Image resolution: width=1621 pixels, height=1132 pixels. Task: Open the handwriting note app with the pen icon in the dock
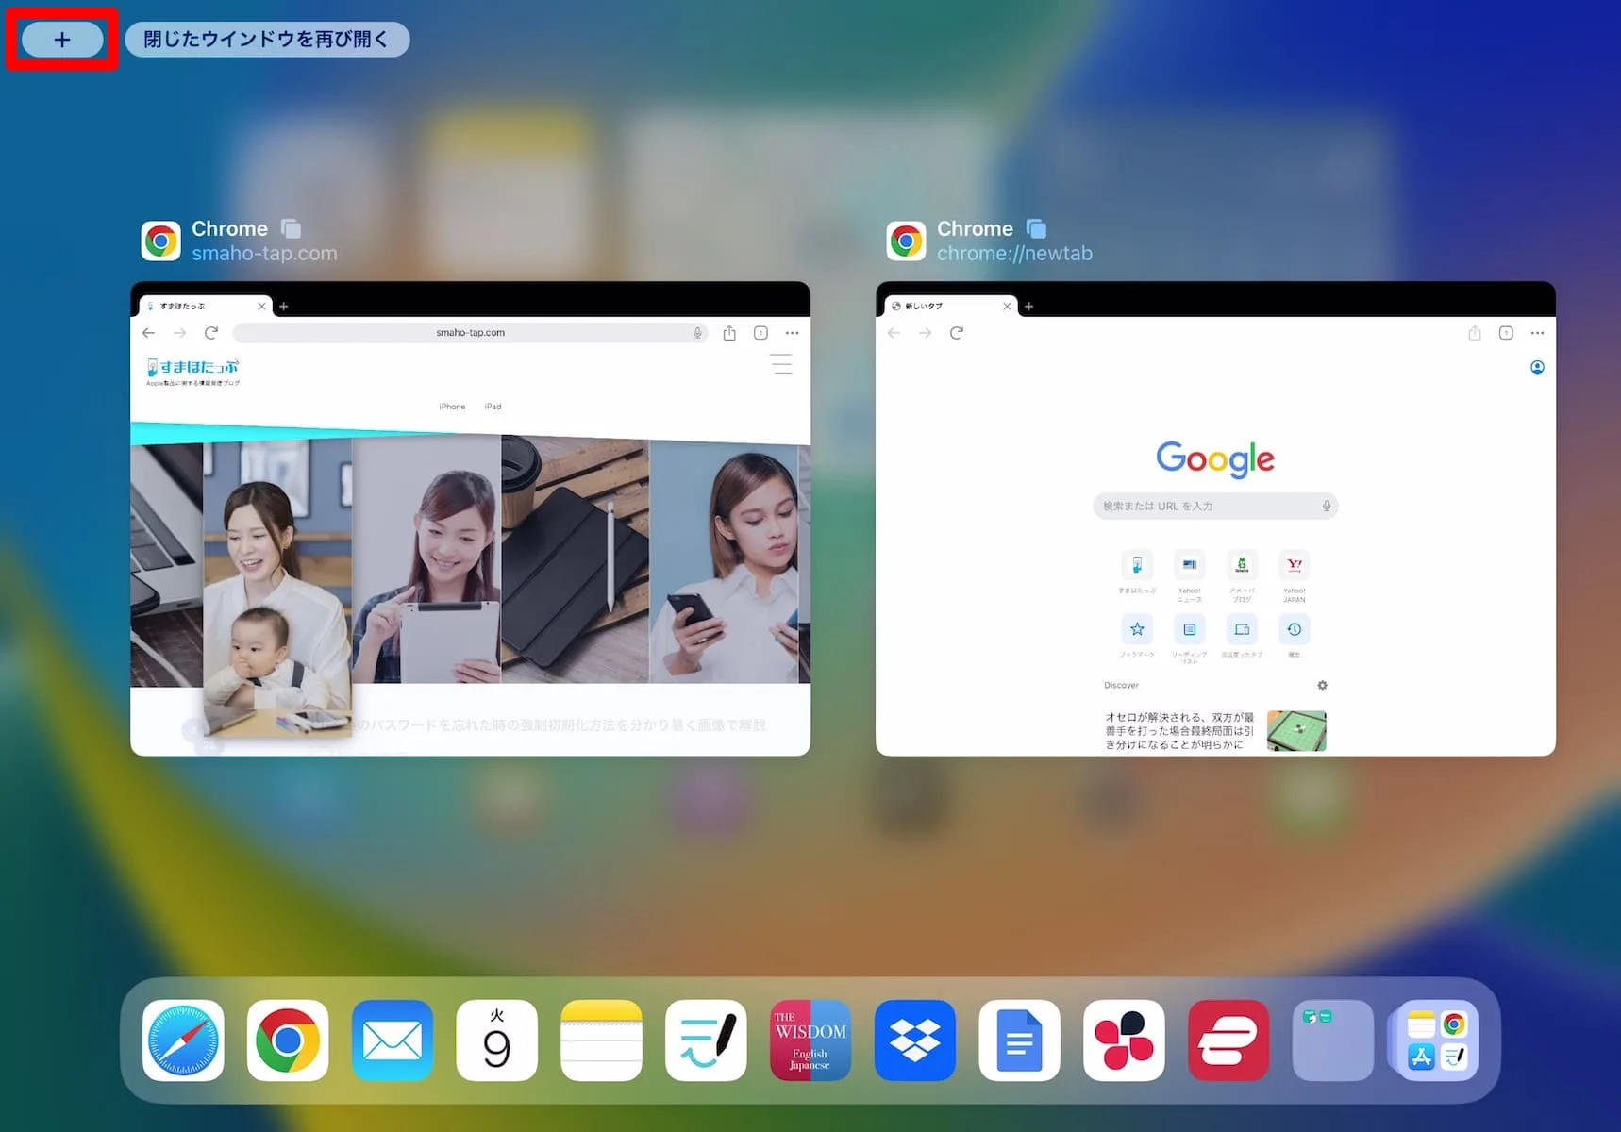[706, 1040]
